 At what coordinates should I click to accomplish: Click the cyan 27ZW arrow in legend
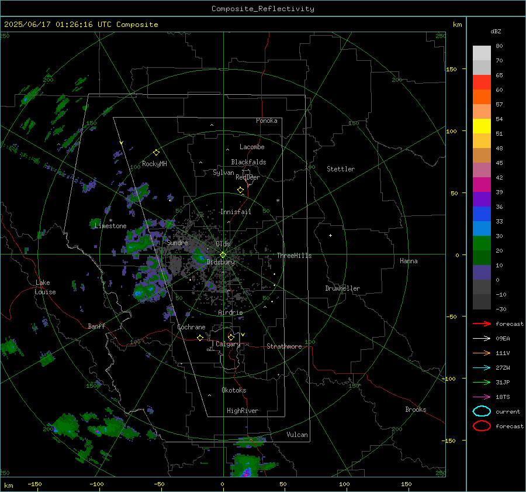pos(482,368)
